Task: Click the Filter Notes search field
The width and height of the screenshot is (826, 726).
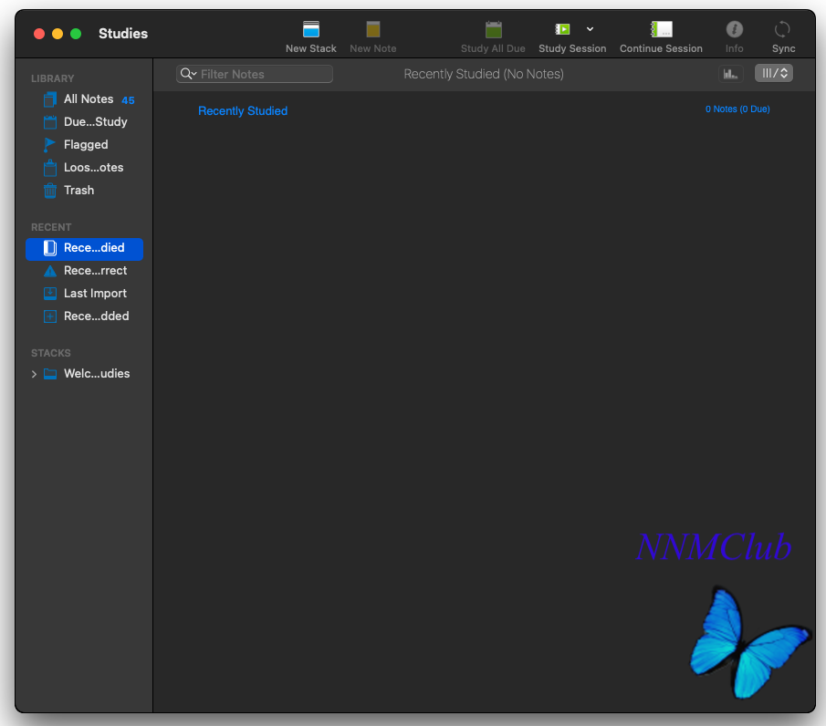Action: [255, 74]
